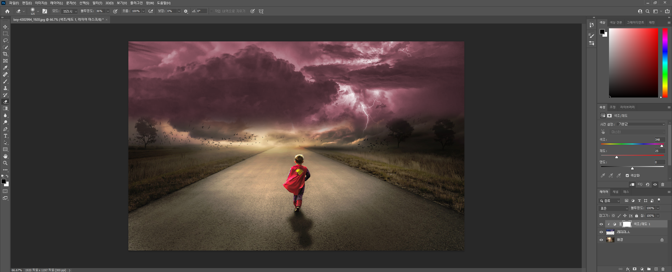Screen dimensions: 672x272
Task: Switch to the 라이브러리 tab
Action: point(627,107)
